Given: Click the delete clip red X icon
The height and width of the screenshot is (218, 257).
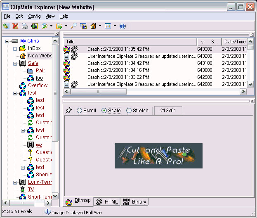Looking at the screenshot, I should point(15,26).
